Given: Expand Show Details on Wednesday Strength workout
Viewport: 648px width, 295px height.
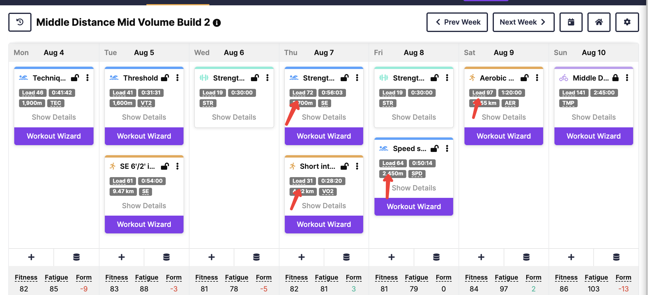Looking at the screenshot, I should pyautogui.click(x=234, y=117).
